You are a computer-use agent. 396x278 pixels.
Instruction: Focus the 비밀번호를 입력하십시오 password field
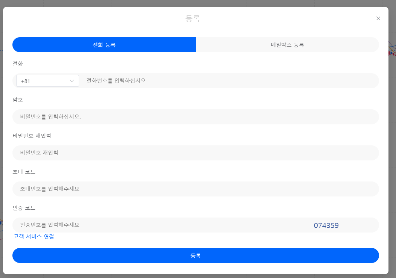pos(196,117)
